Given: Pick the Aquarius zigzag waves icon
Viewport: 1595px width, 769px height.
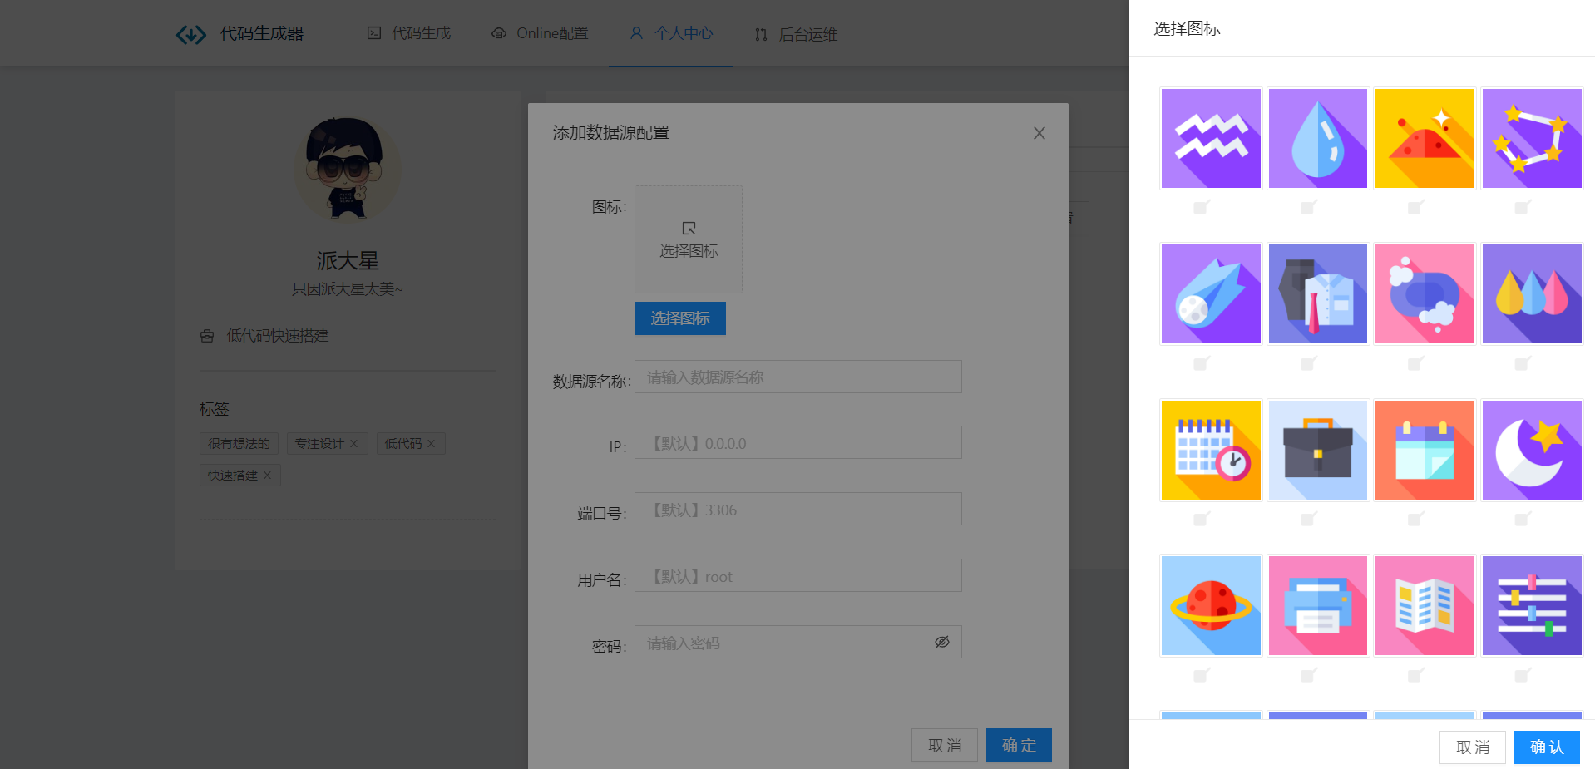Looking at the screenshot, I should (1211, 139).
